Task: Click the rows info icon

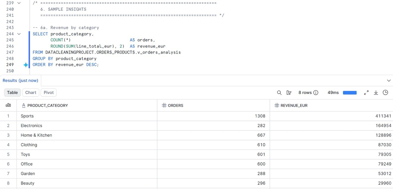Action: 316,93
